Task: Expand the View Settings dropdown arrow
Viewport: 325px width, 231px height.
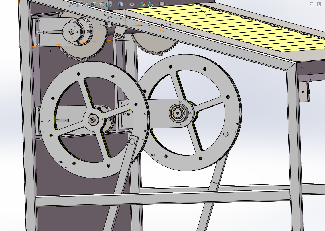Action: click(168, 4)
